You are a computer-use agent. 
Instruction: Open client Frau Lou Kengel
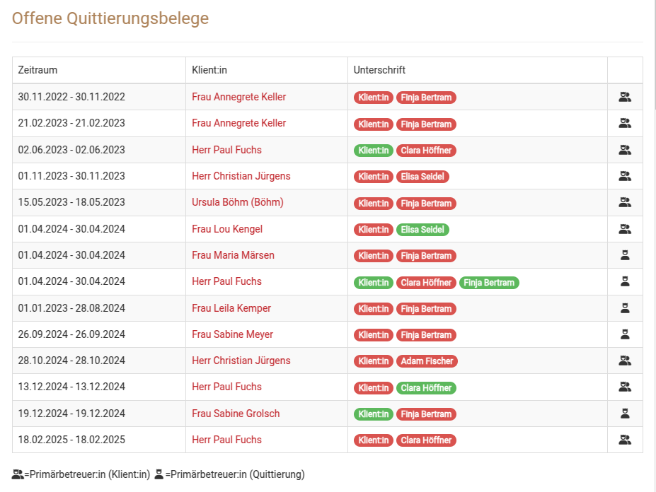click(226, 229)
